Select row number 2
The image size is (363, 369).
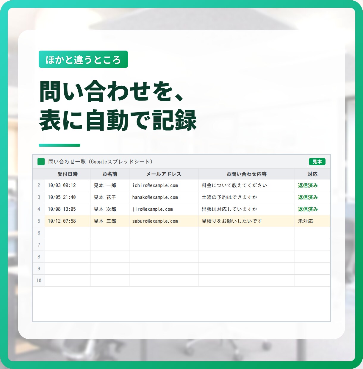click(x=39, y=185)
